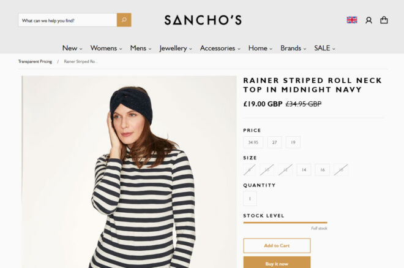Open the SALE menu
Image resolution: width=404 pixels, height=268 pixels.
click(x=324, y=48)
